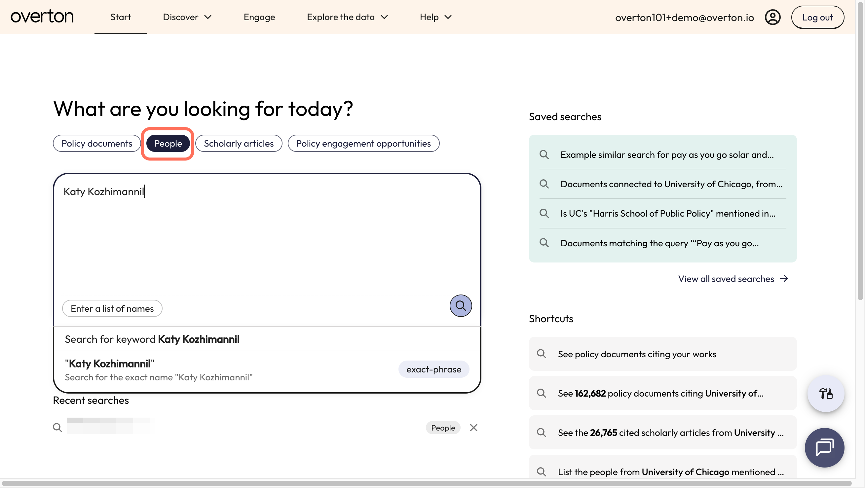Expand the Help dropdown menu

click(x=435, y=17)
